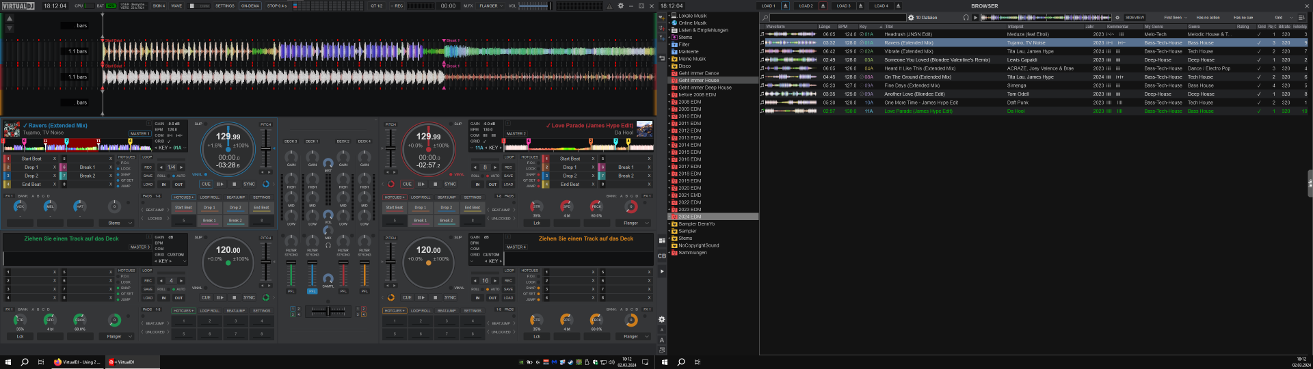
Task: Click SKIN 4 in the top toolbar
Action: tap(159, 6)
